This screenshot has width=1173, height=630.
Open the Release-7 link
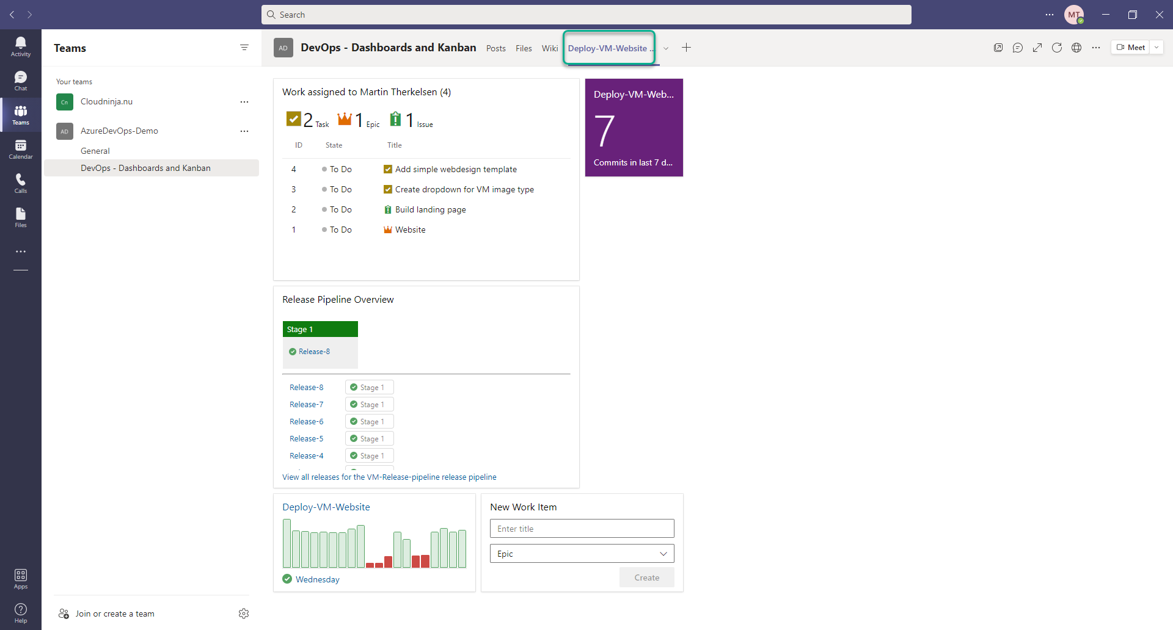point(307,405)
